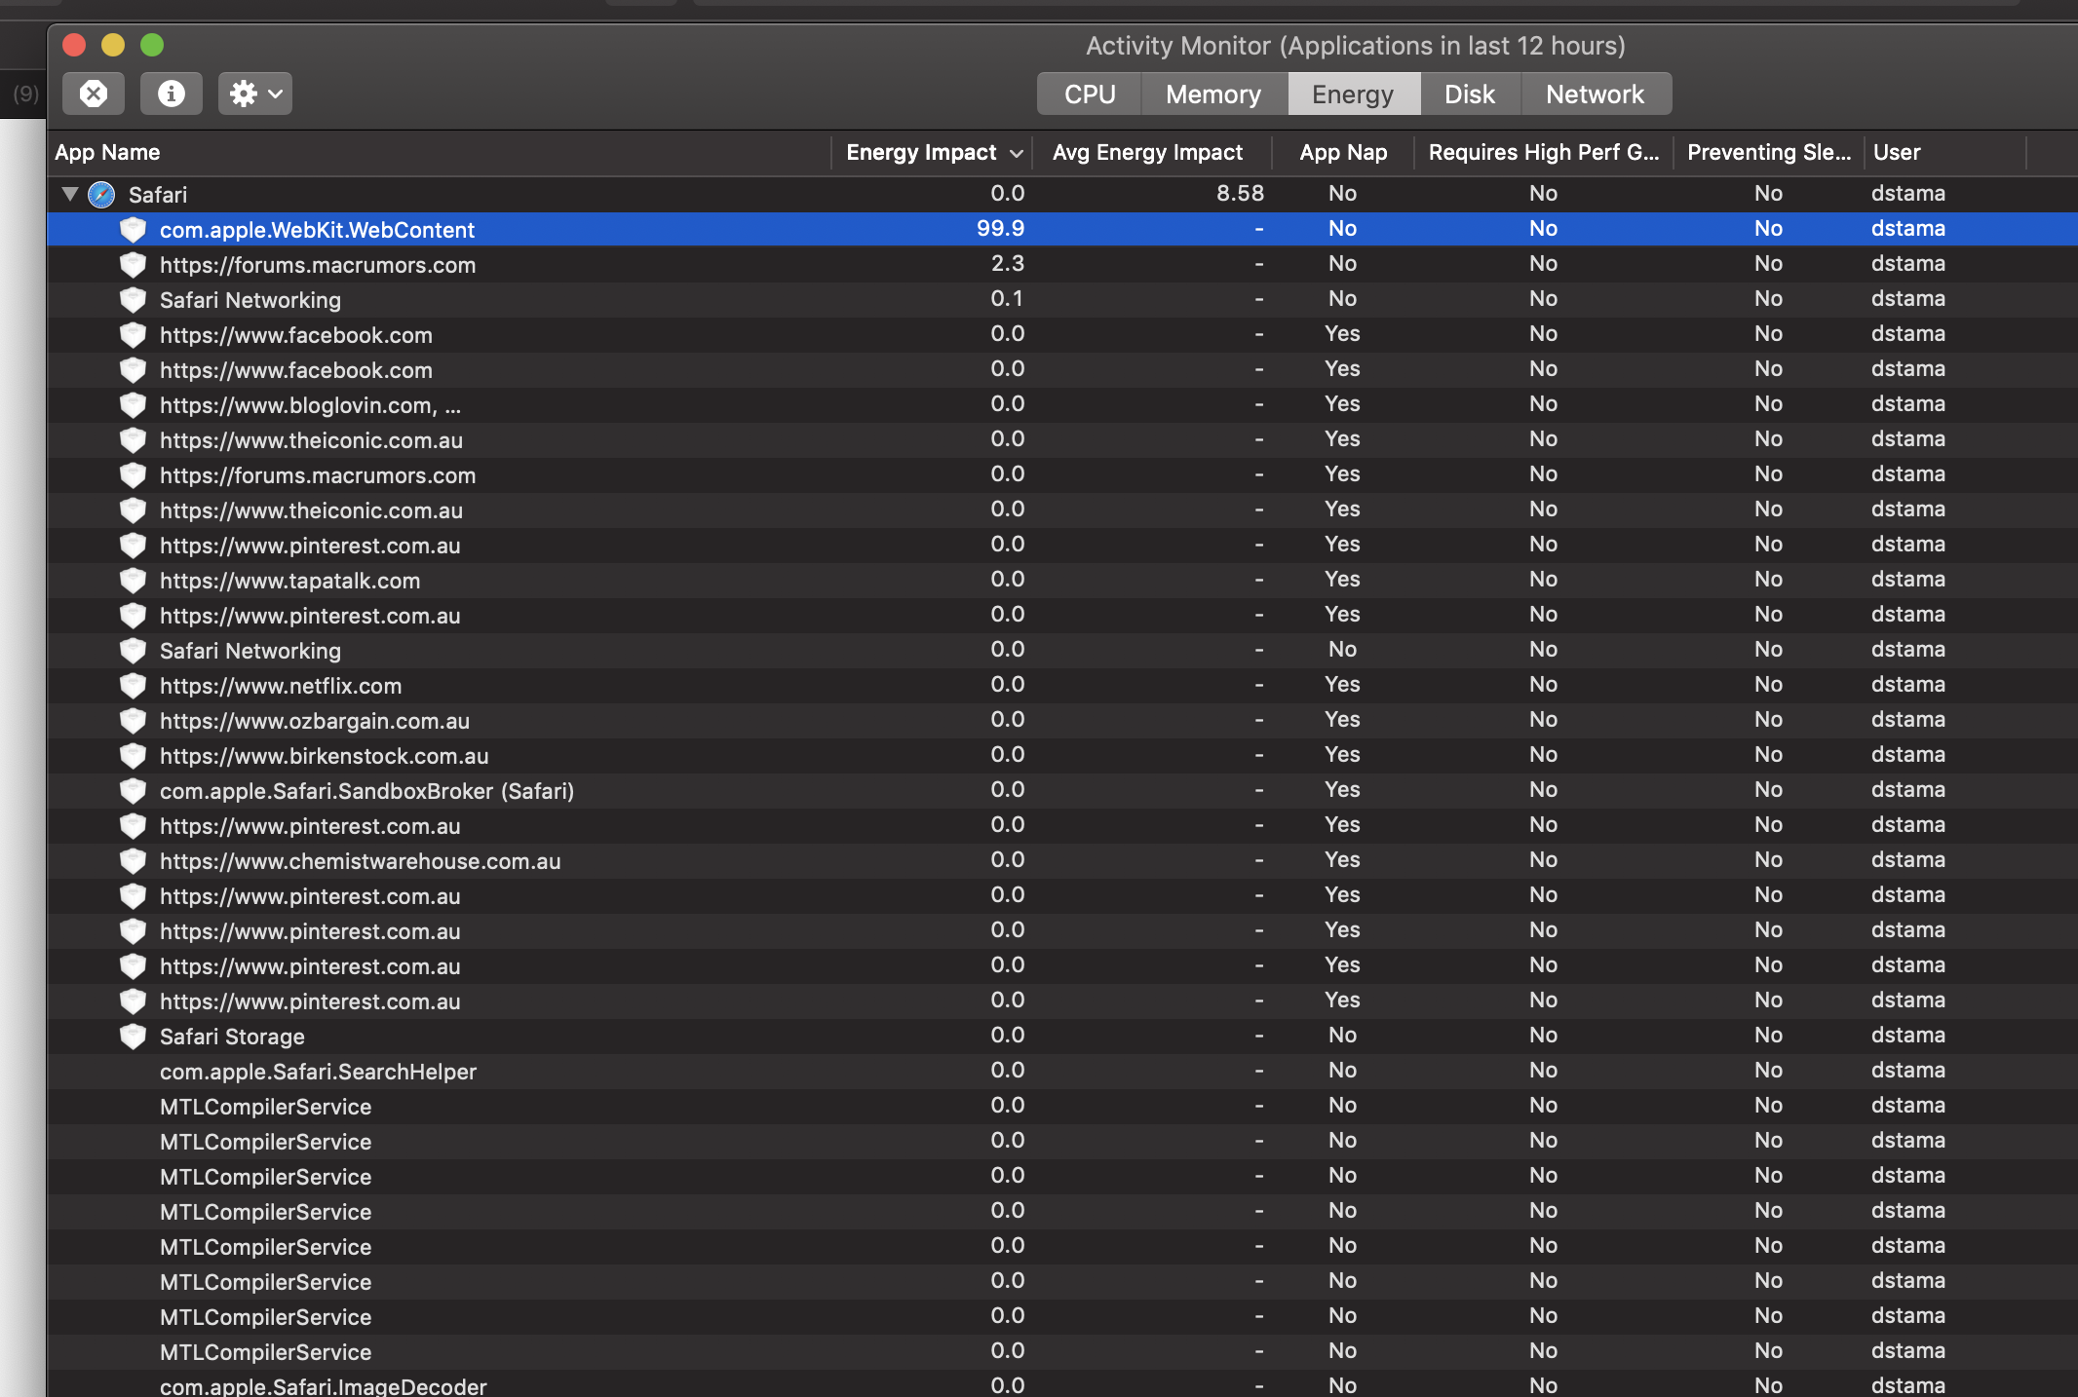Select the https://www.birkenstock.com.au row
2078x1397 pixels.
tap(1062, 755)
